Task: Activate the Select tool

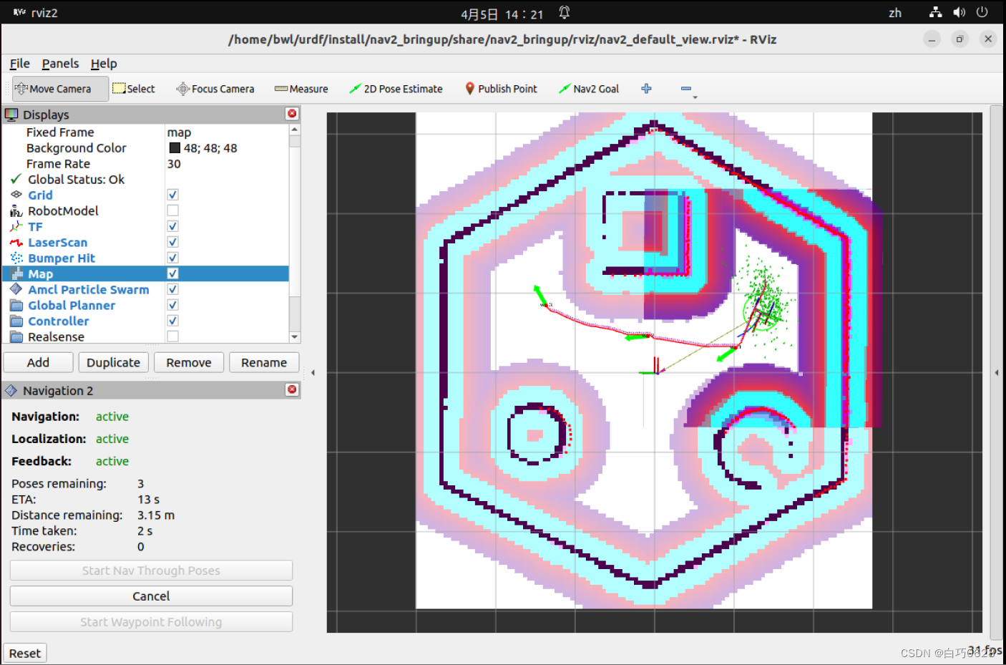Action: [x=134, y=89]
